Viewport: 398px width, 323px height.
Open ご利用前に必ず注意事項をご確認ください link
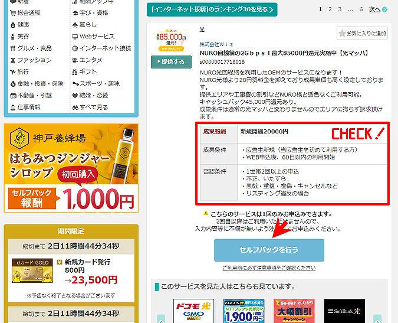point(269,268)
